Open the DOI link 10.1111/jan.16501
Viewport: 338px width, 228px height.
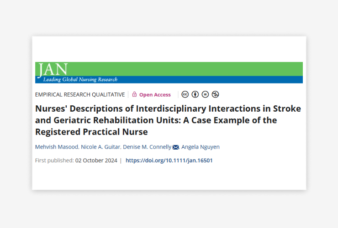coord(169,161)
